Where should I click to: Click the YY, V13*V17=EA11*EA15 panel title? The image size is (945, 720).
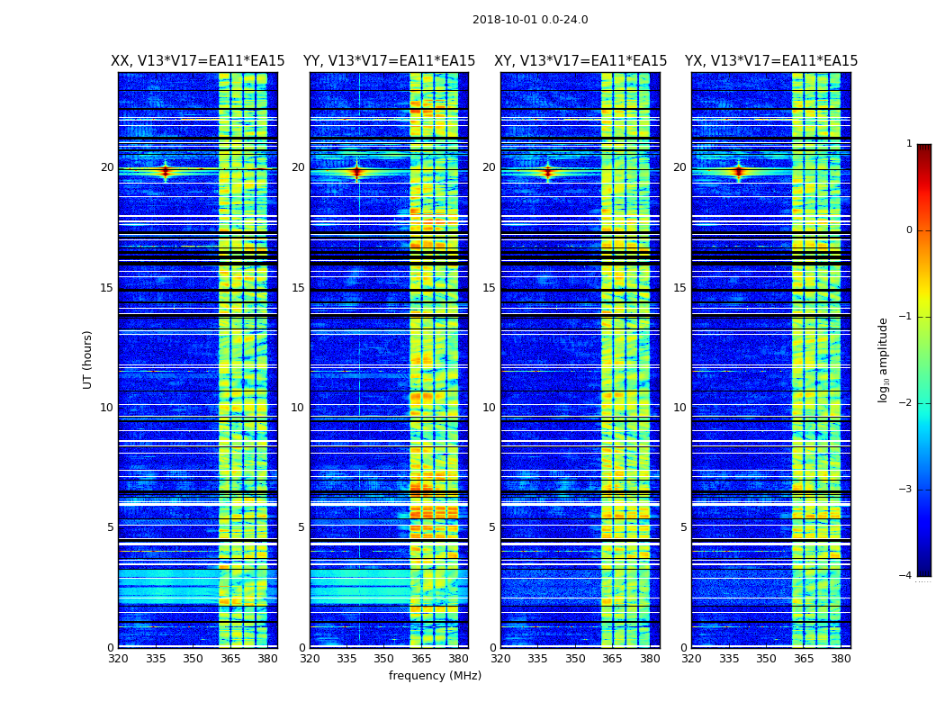pyautogui.click(x=390, y=61)
